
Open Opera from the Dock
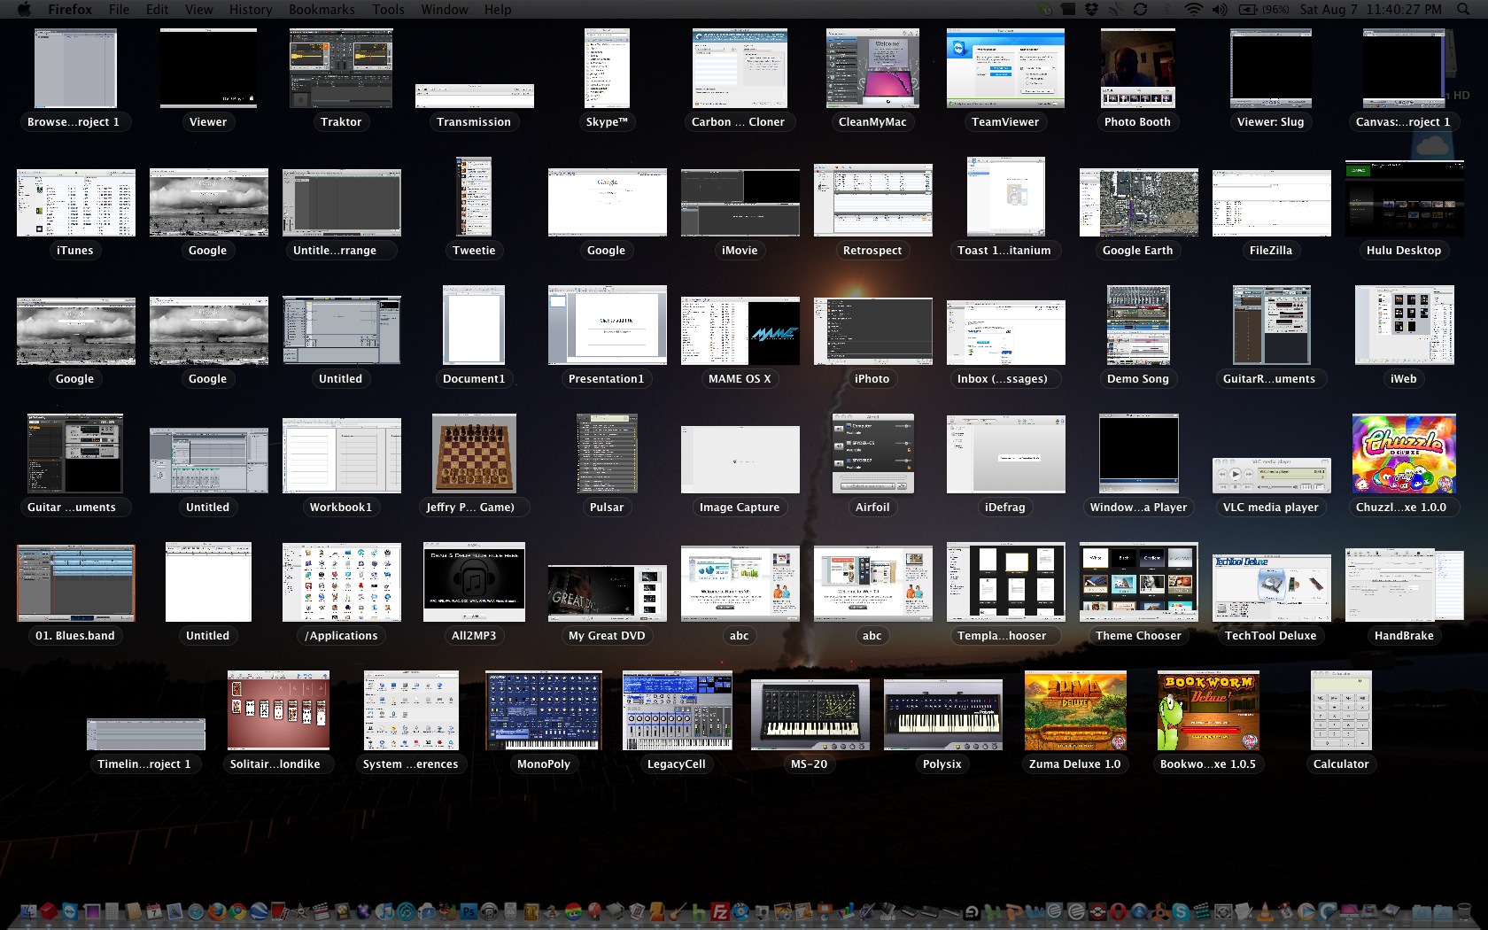pos(1119,911)
